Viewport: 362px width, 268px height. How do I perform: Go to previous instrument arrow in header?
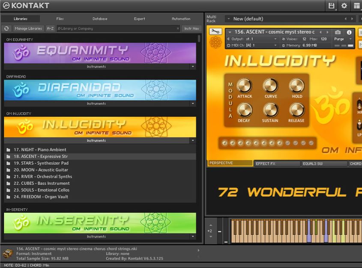320,32
